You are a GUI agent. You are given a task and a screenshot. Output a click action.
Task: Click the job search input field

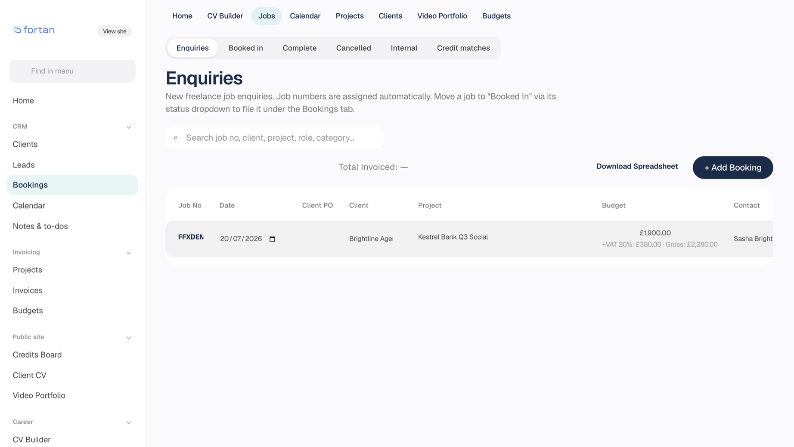[275, 138]
